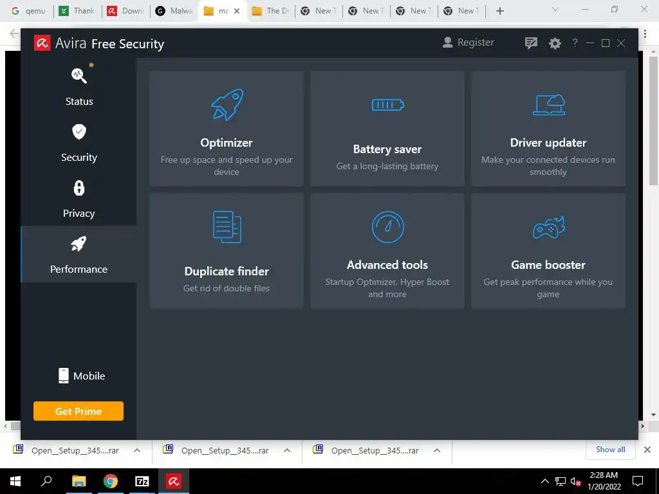Go back in Chrome
Viewport: 659px width, 494px height.
(14, 33)
